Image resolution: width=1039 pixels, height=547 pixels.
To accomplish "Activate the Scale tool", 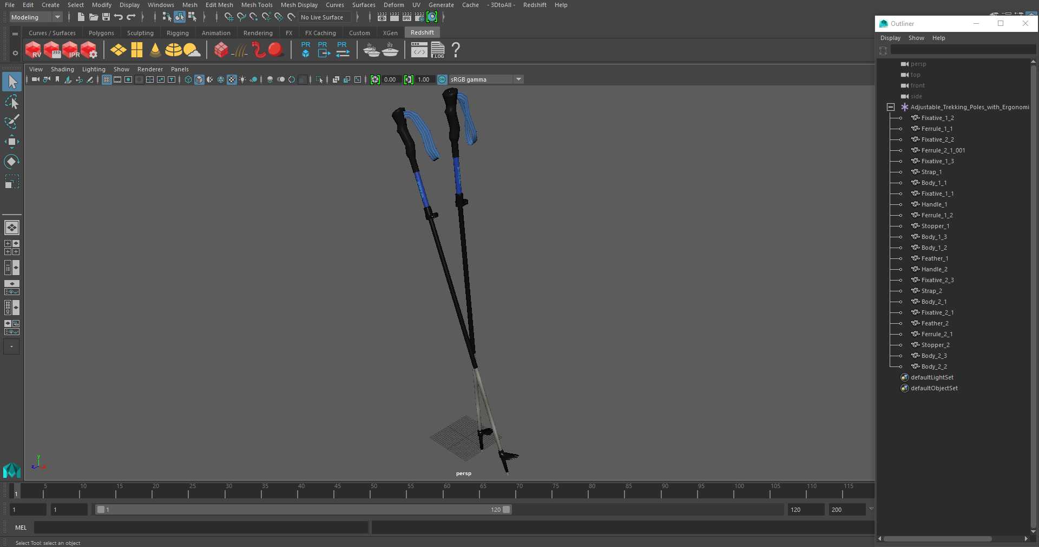I will (x=12, y=182).
